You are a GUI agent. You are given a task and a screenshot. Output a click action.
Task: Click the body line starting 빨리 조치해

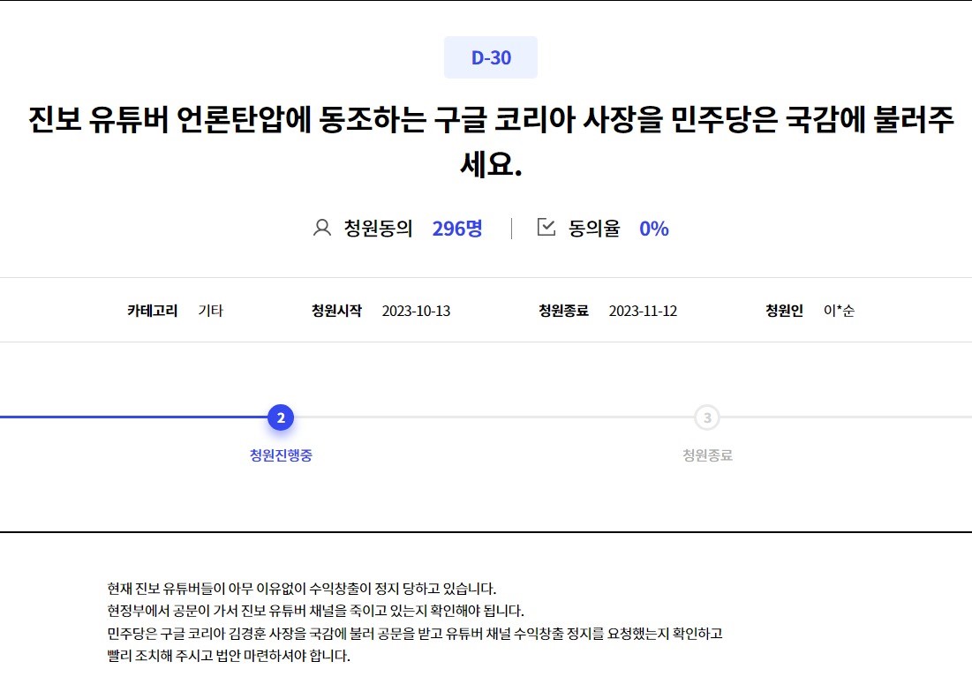pyautogui.click(x=229, y=656)
